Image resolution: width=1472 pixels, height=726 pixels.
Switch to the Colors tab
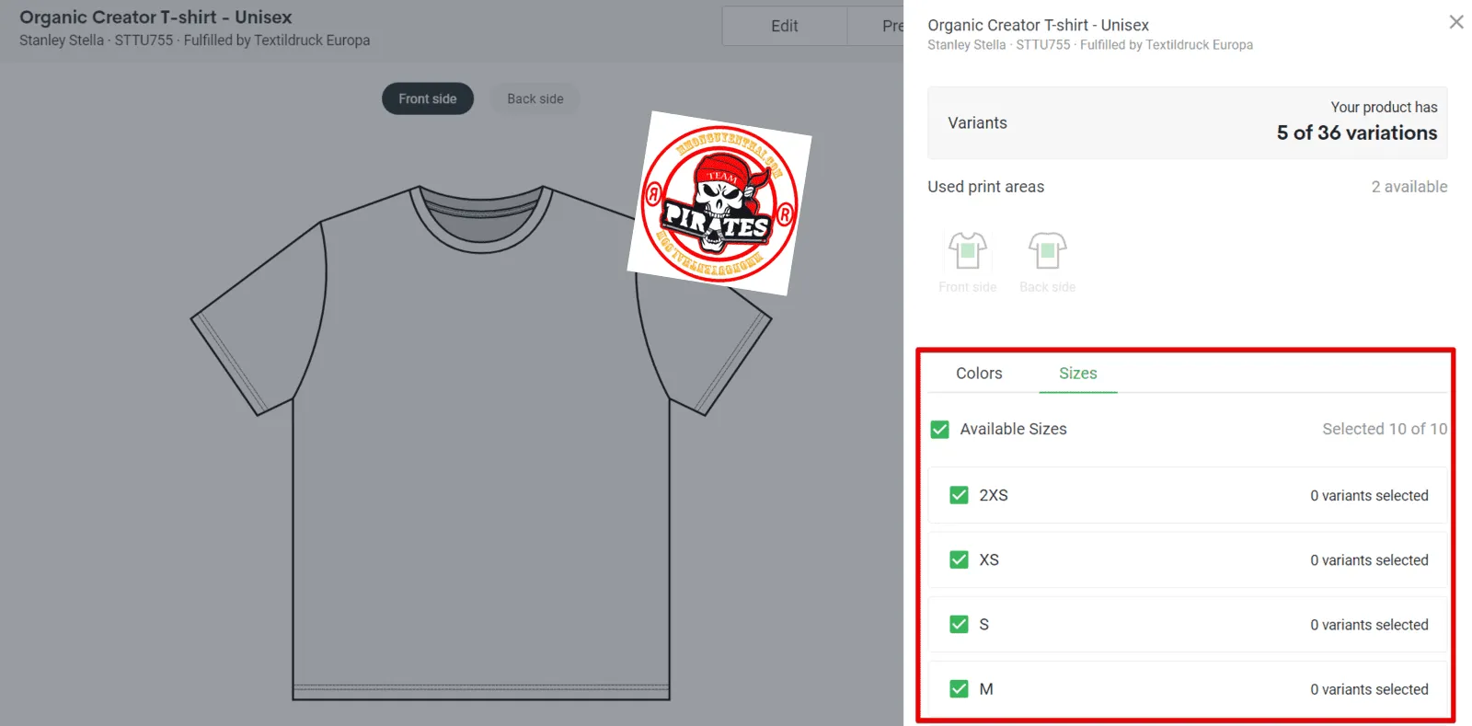[x=979, y=373]
